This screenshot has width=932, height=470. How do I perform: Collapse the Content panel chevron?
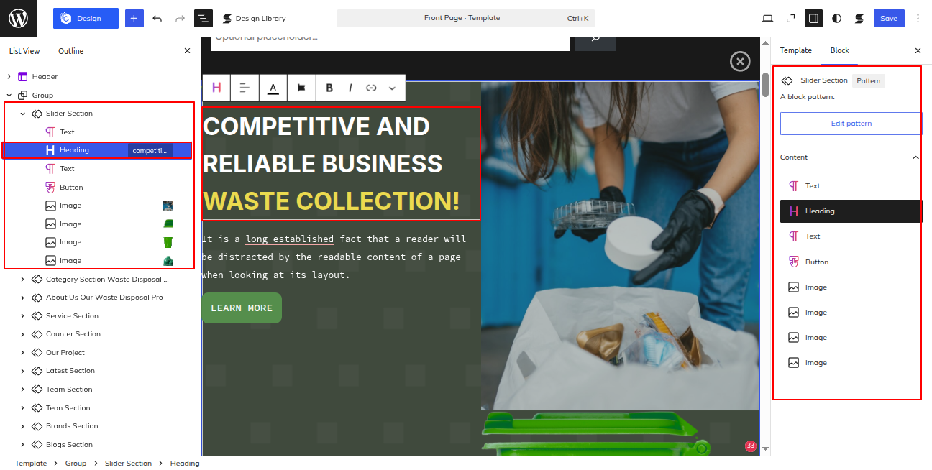(x=915, y=157)
